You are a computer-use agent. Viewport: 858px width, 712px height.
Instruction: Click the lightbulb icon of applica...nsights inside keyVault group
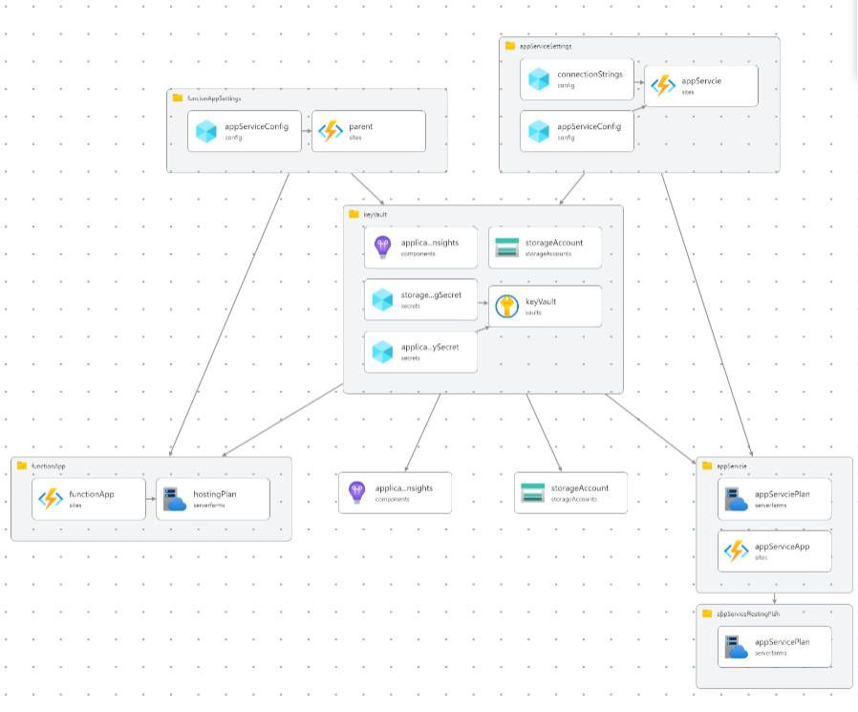382,248
